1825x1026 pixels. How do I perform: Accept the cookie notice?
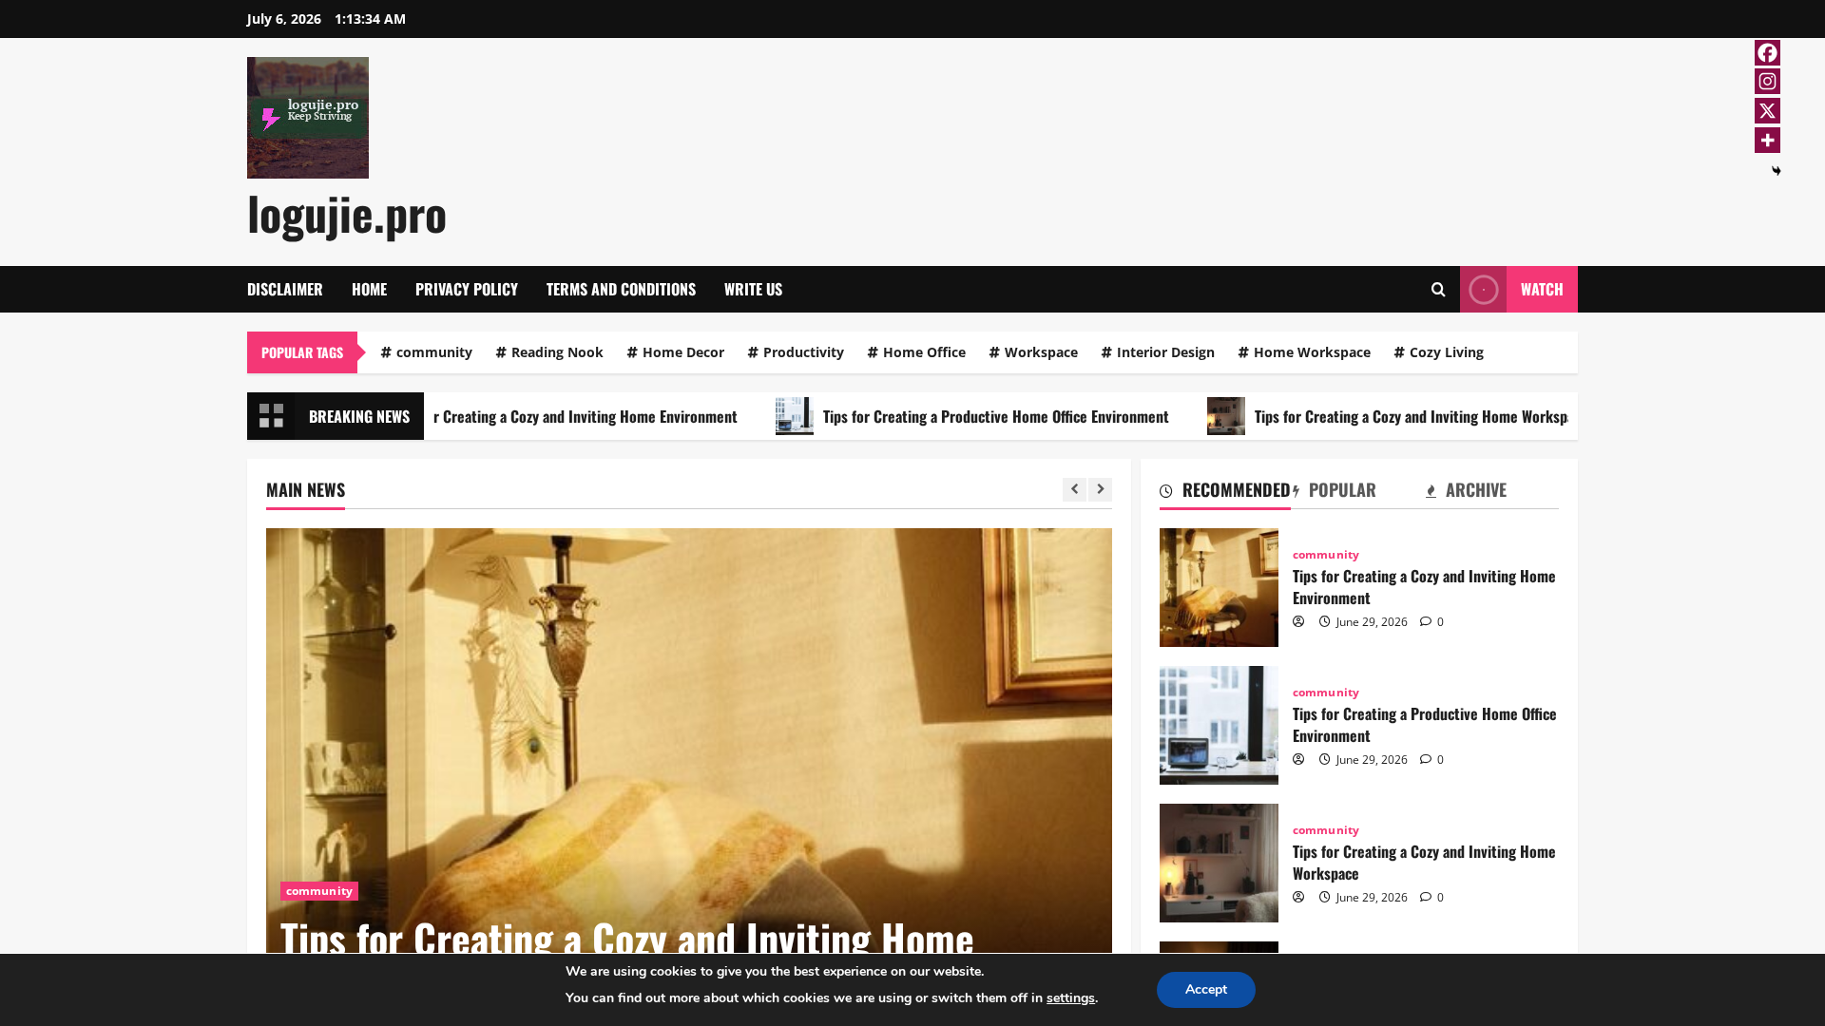coord(1206,990)
